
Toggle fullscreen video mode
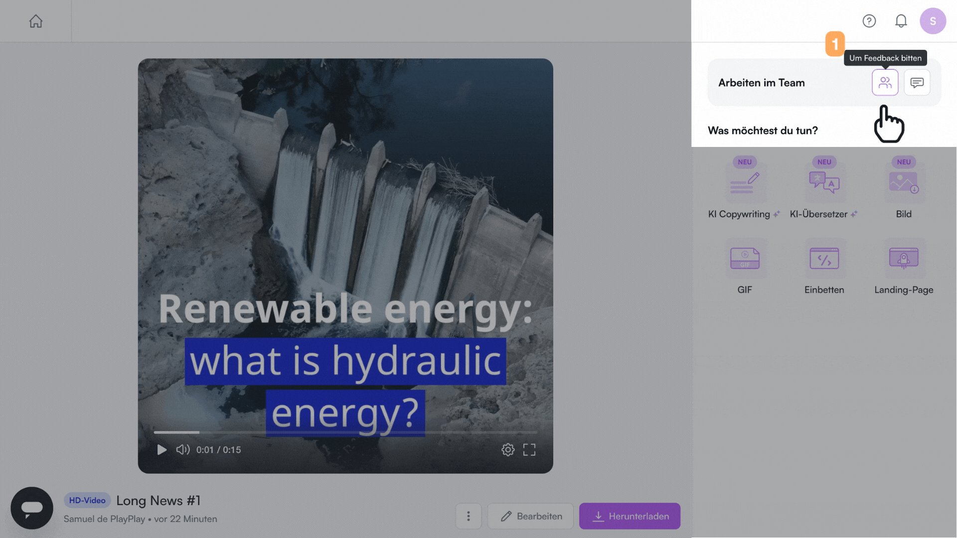coord(529,450)
